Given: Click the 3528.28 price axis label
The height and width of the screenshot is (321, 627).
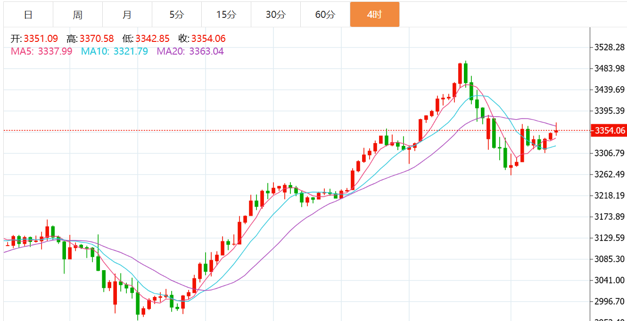Looking at the screenshot, I should click(x=610, y=48).
